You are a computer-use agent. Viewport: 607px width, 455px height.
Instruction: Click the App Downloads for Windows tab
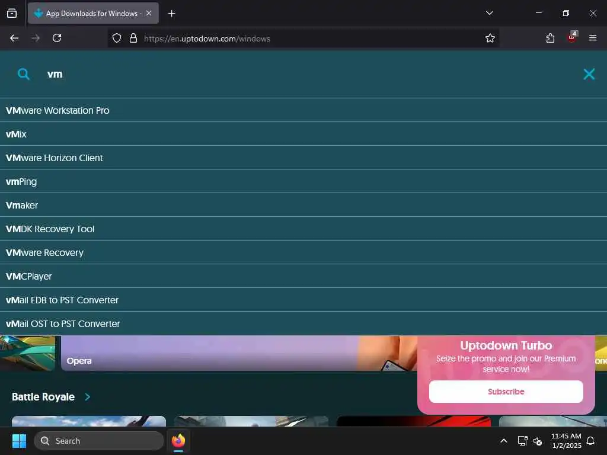point(93,13)
